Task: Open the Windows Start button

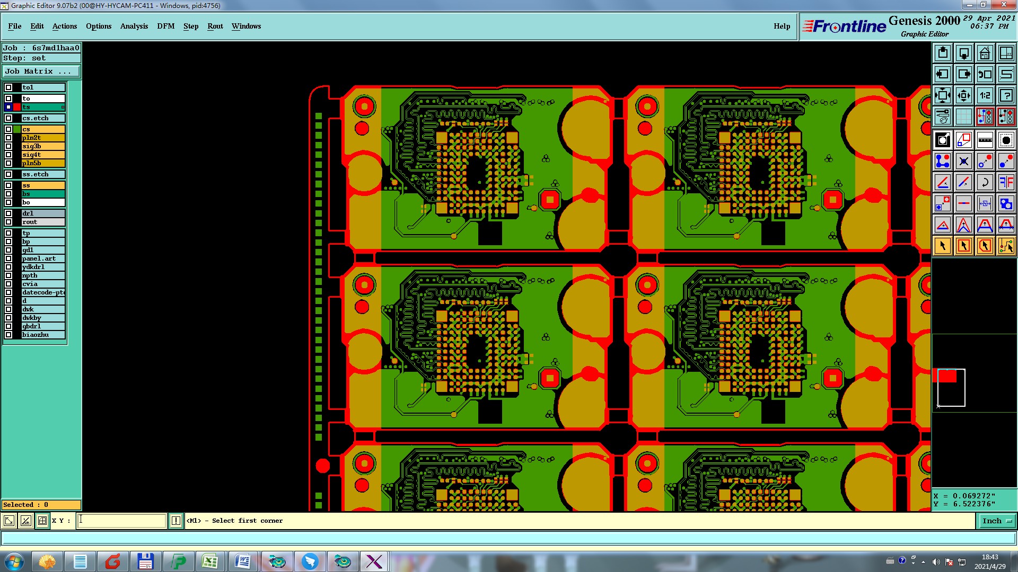Action: click(14, 561)
